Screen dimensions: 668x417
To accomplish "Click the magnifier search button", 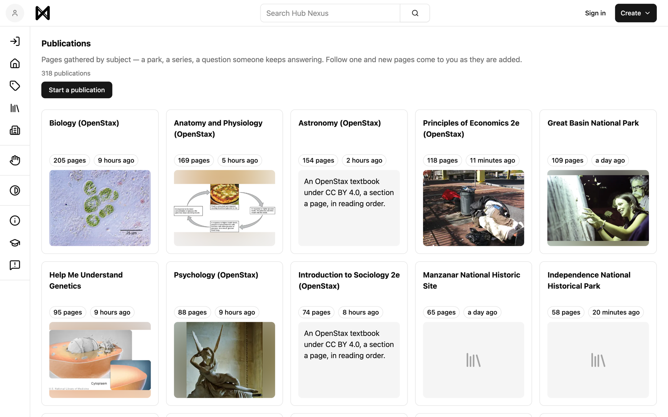I will (415, 13).
